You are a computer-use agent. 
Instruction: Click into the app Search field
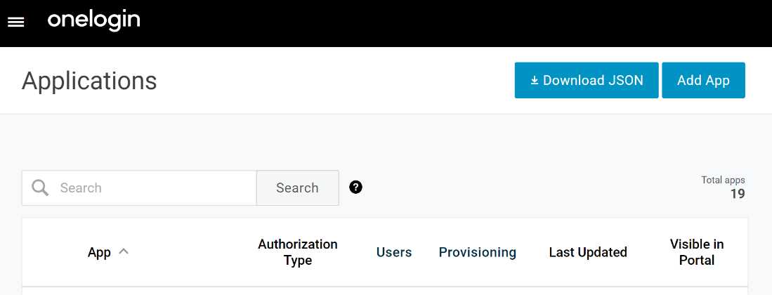139,188
